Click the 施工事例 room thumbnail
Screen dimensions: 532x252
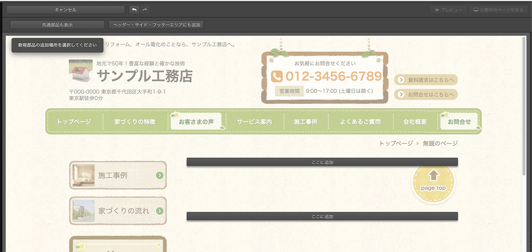coord(83,175)
